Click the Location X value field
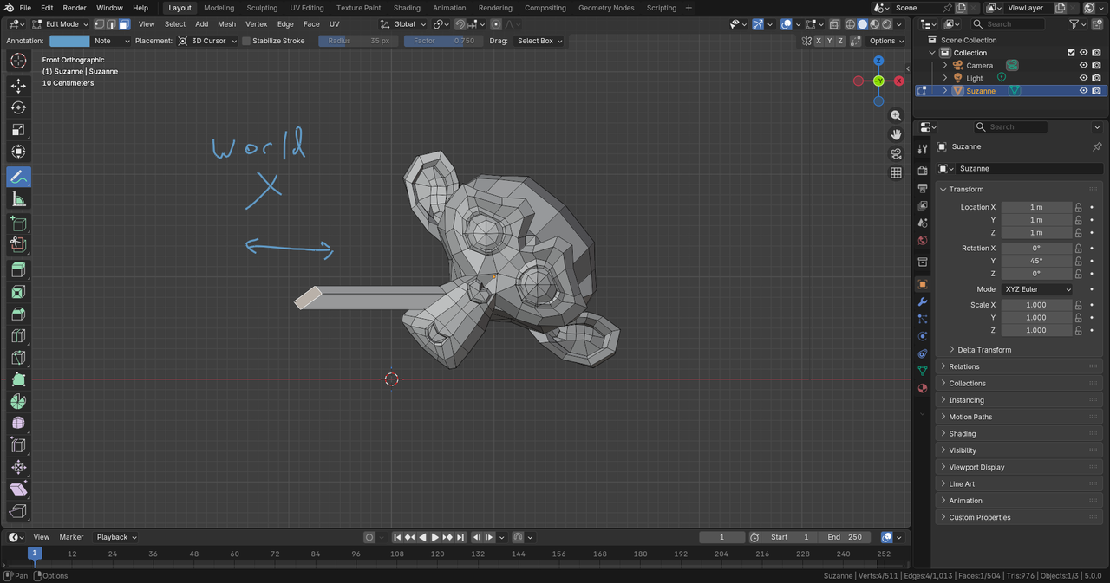The image size is (1110, 583). click(1036, 207)
